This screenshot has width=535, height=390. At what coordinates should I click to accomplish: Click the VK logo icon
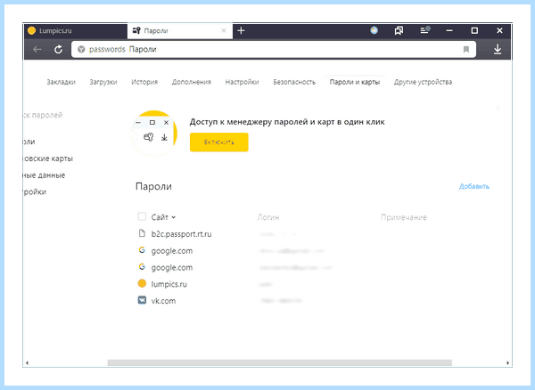tap(142, 300)
